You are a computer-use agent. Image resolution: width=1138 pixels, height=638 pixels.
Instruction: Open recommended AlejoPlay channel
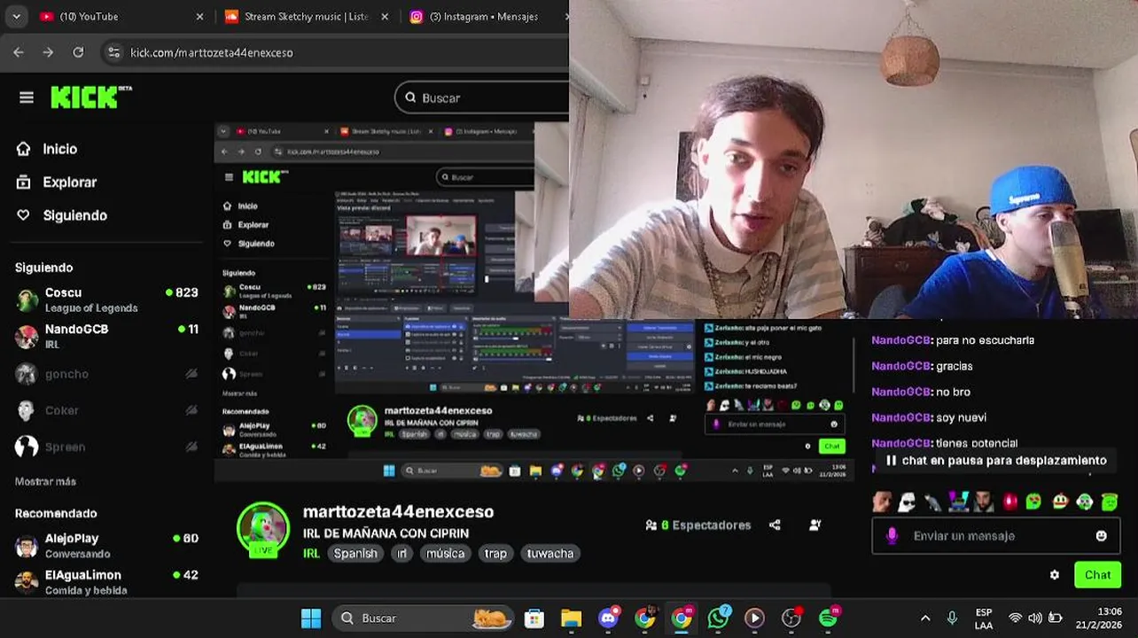(x=106, y=545)
